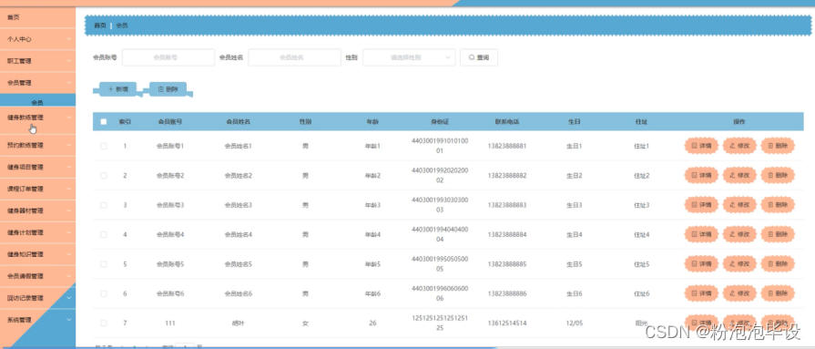This screenshot has height=349, width=815.
Task: Open 详情 for 会员账号4 row
Action: pos(701,234)
